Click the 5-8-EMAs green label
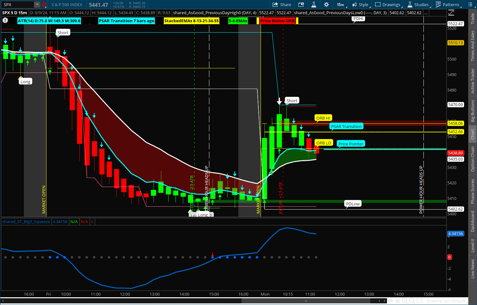The image size is (477, 305). (238, 21)
